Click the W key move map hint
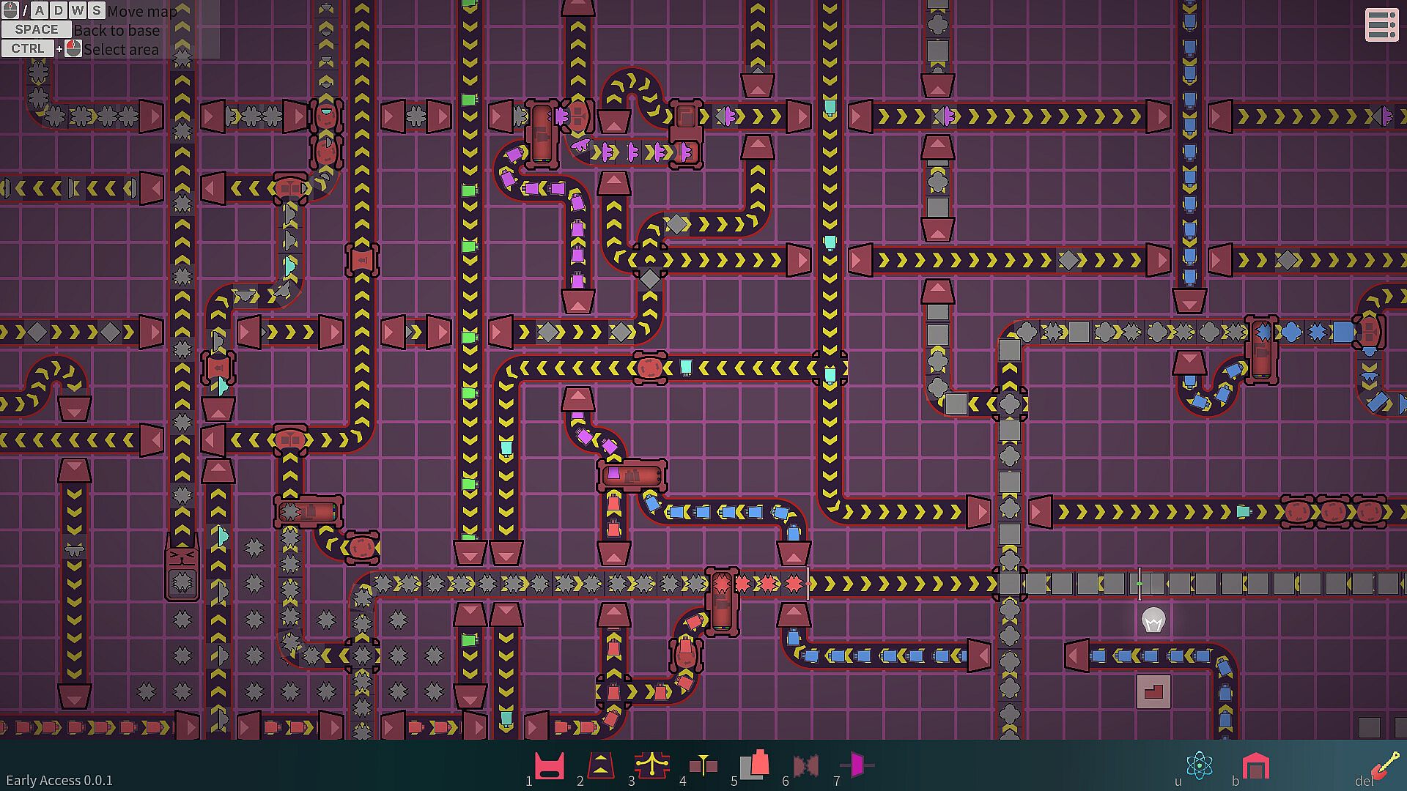This screenshot has height=791, width=1407. [77, 10]
